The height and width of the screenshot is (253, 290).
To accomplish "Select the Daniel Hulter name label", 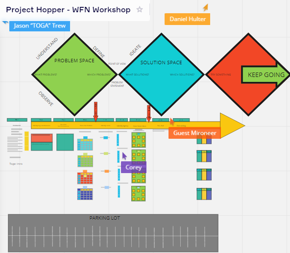I will click(x=187, y=19).
